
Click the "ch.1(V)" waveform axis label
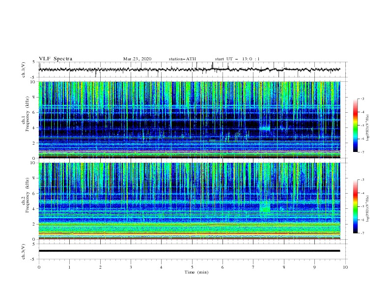click(x=24, y=70)
